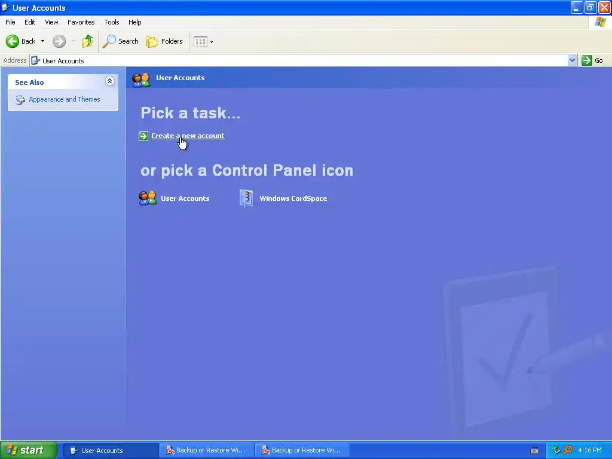
Task: Click the Windows CardSpace icon
Action: (246, 198)
